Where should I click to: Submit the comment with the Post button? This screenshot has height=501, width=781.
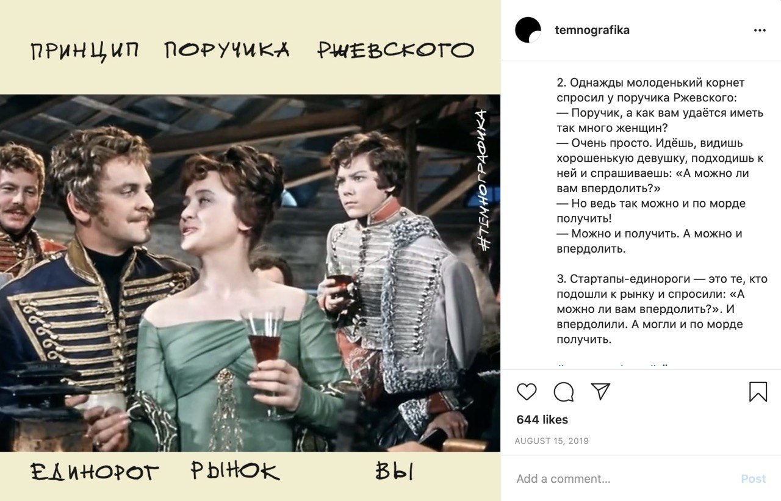point(754,479)
